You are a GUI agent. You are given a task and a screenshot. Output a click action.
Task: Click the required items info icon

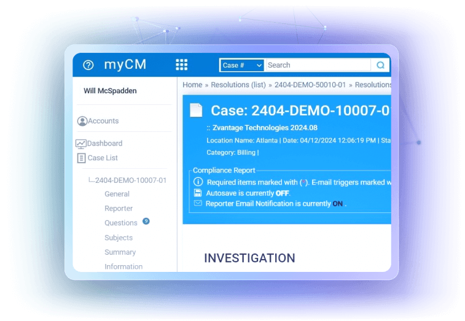pos(198,182)
